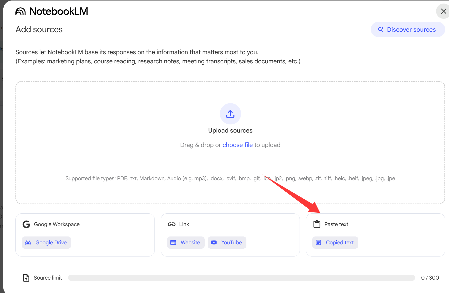The height and width of the screenshot is (293, 449).
Task: Click the 'choose file' upload link
Action: click(237, 145)
